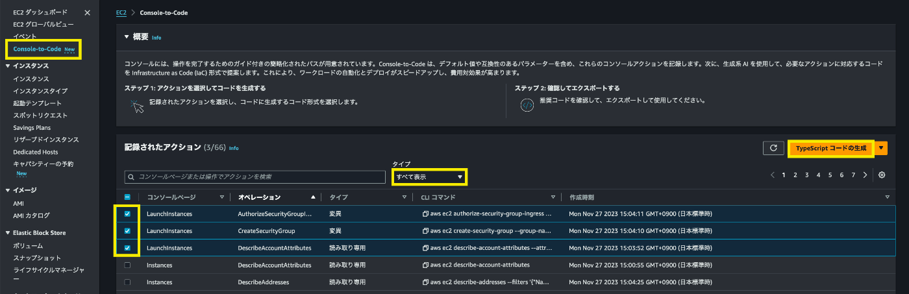The width and height of the screenshot is (909, 294).
Task: Open スポットリクエスト in sidebar
Action: point(40,116)
